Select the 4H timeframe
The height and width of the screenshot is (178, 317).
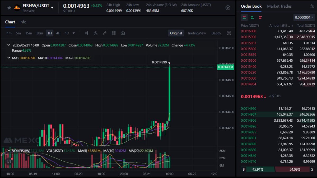click(58, 33)
